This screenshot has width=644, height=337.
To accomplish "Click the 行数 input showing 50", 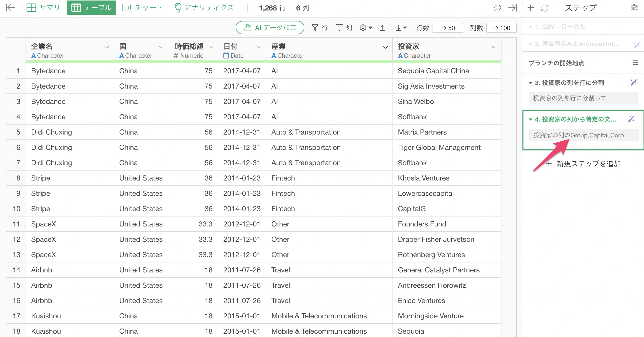I will [x=448, y=28].
